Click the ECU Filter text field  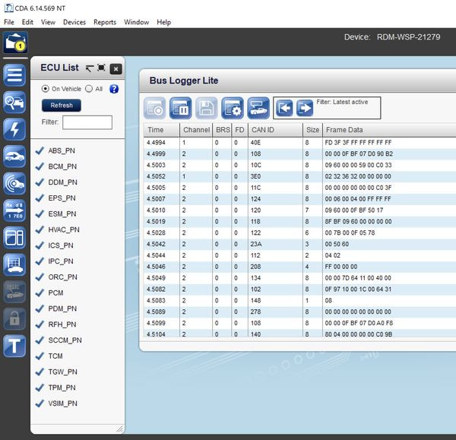(x=87, y=122)
